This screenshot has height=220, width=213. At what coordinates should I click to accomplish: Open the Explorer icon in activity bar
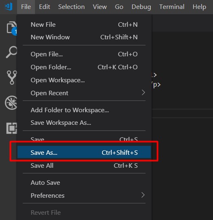11,28
